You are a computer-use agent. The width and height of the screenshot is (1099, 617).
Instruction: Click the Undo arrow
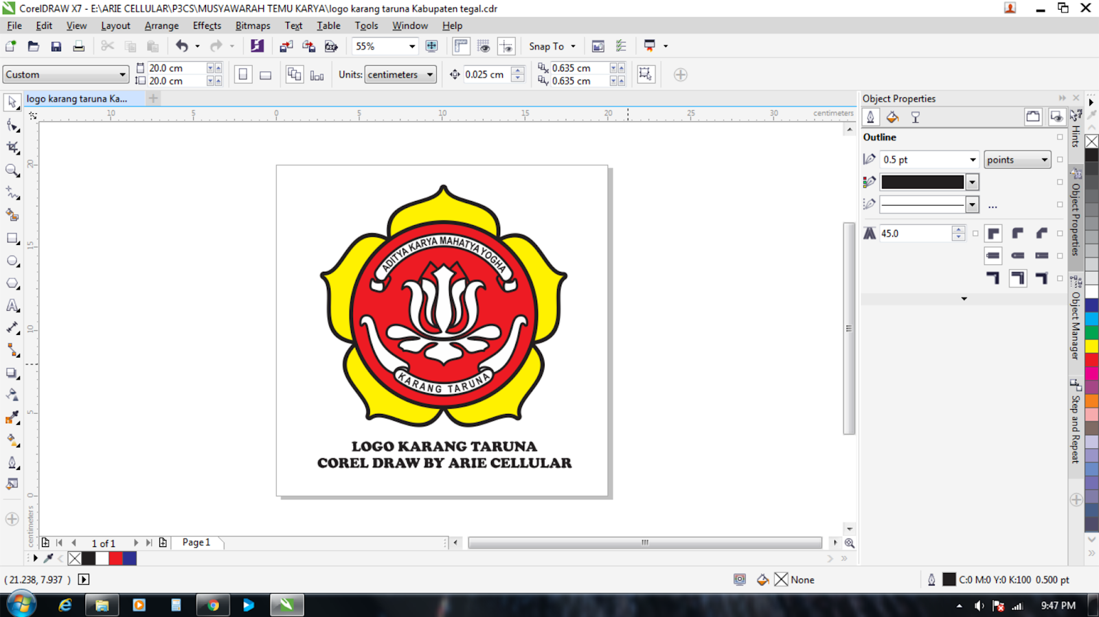181,46
